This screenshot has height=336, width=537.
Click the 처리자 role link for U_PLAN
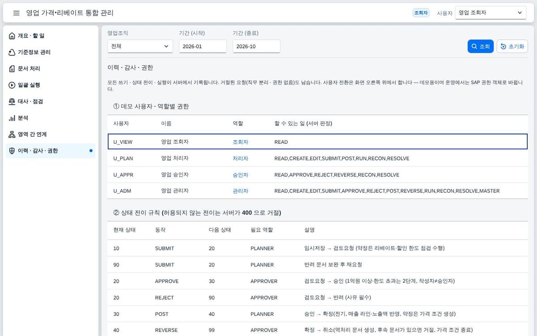(240, 159)
